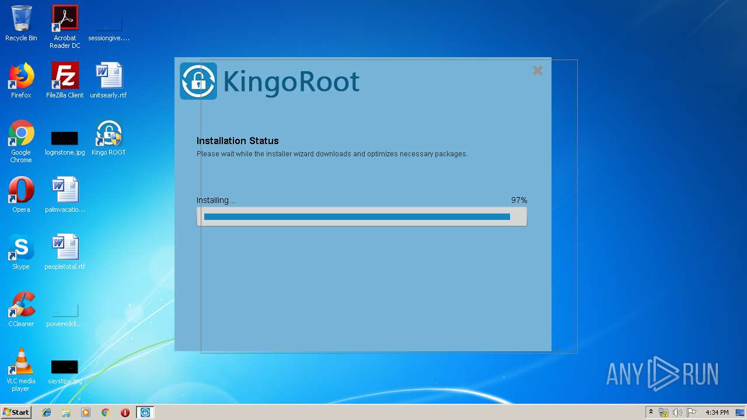Launch the Kingo ROOT desktop shortcut
747x420 pixels.
[109, 138]
